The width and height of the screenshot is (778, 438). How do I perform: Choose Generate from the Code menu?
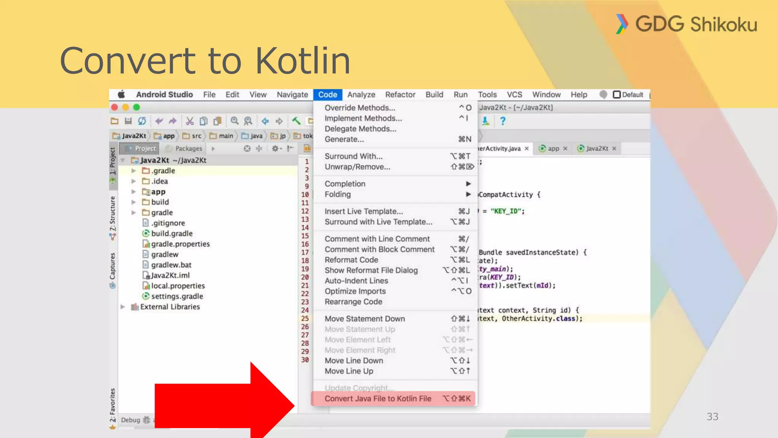point(395,140)
